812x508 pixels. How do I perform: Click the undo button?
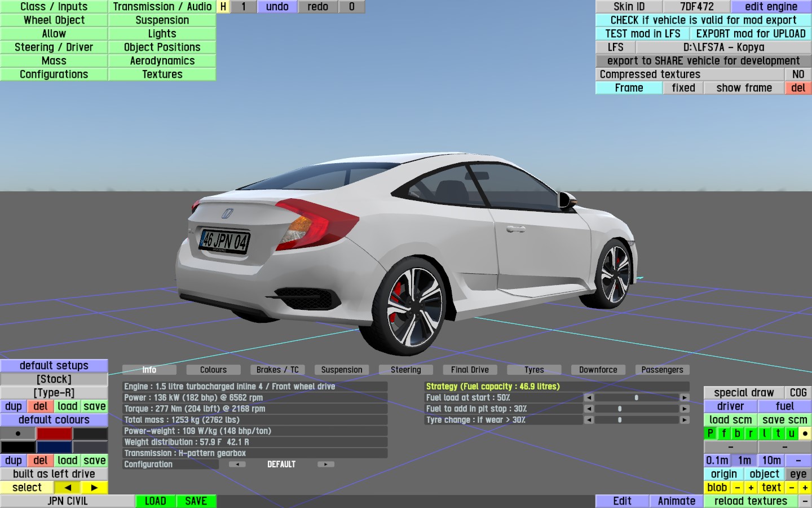pyautogui.click(x=277, y=7)
